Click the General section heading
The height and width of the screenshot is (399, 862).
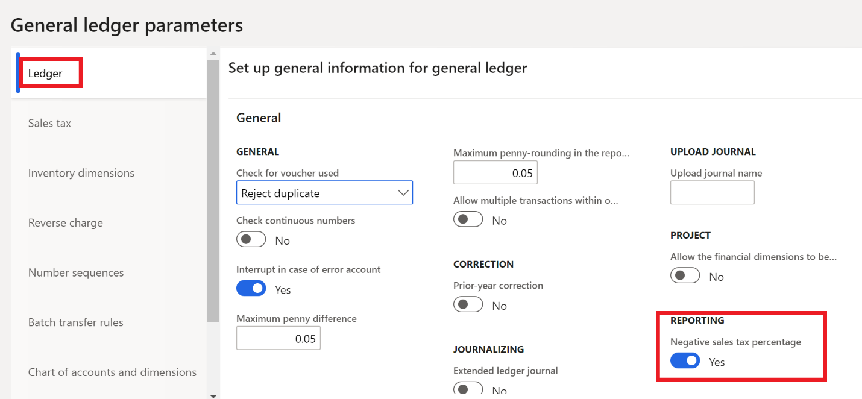(259, 118)
